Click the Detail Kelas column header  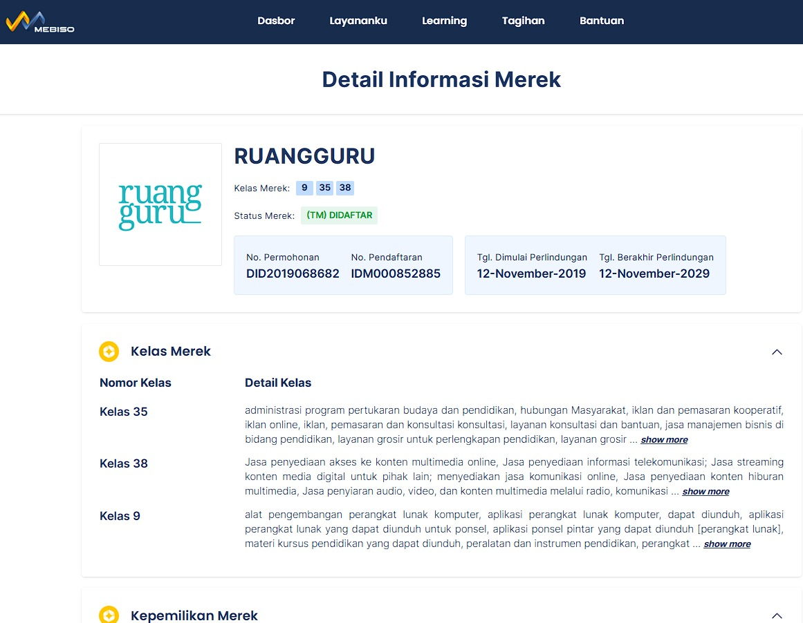(278, 383)
